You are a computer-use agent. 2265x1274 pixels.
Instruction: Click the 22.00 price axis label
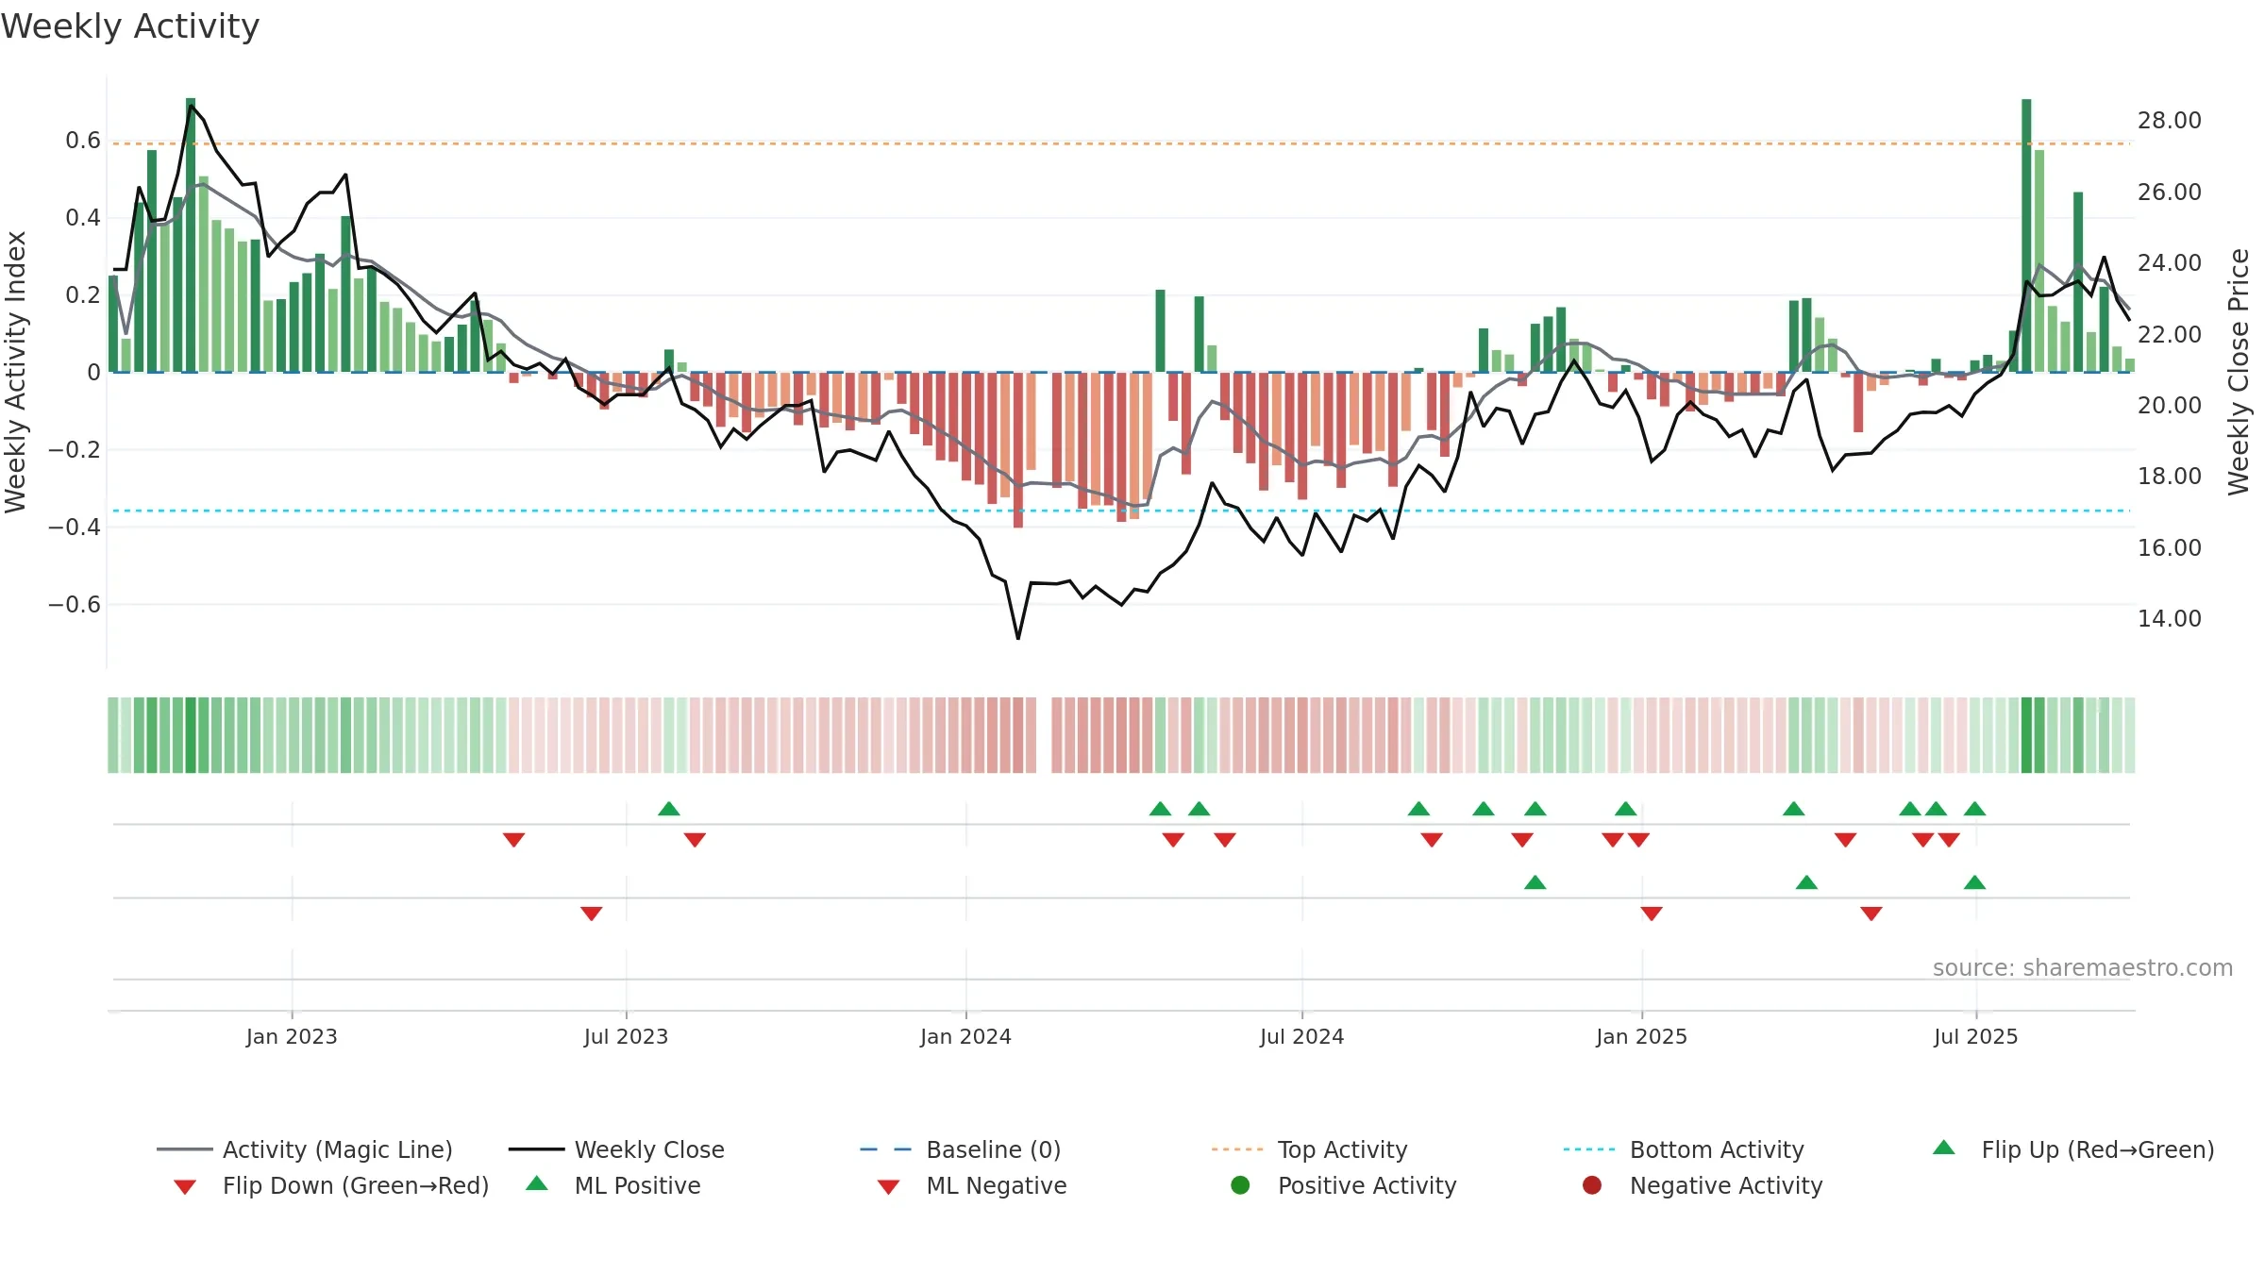(x=2169, y=334)
